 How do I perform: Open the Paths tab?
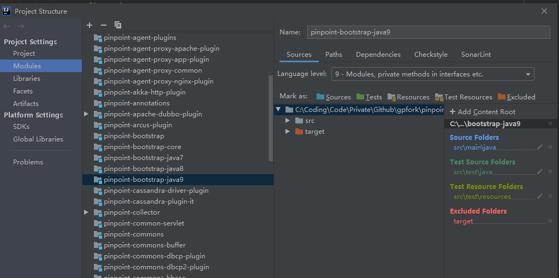[x=334, y=55]
